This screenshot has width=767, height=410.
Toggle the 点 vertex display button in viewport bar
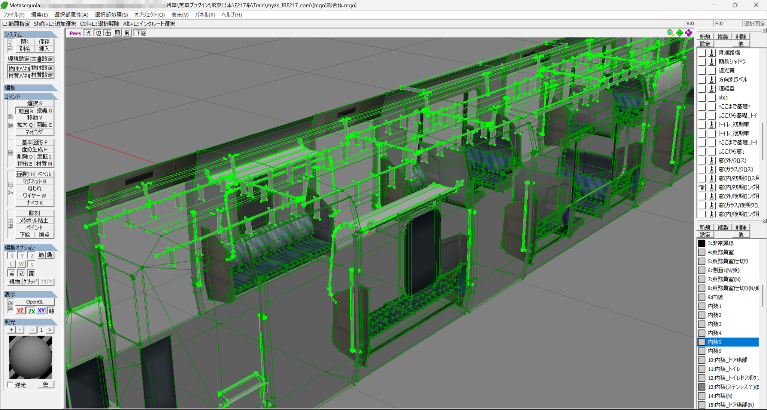click(88, 33)
